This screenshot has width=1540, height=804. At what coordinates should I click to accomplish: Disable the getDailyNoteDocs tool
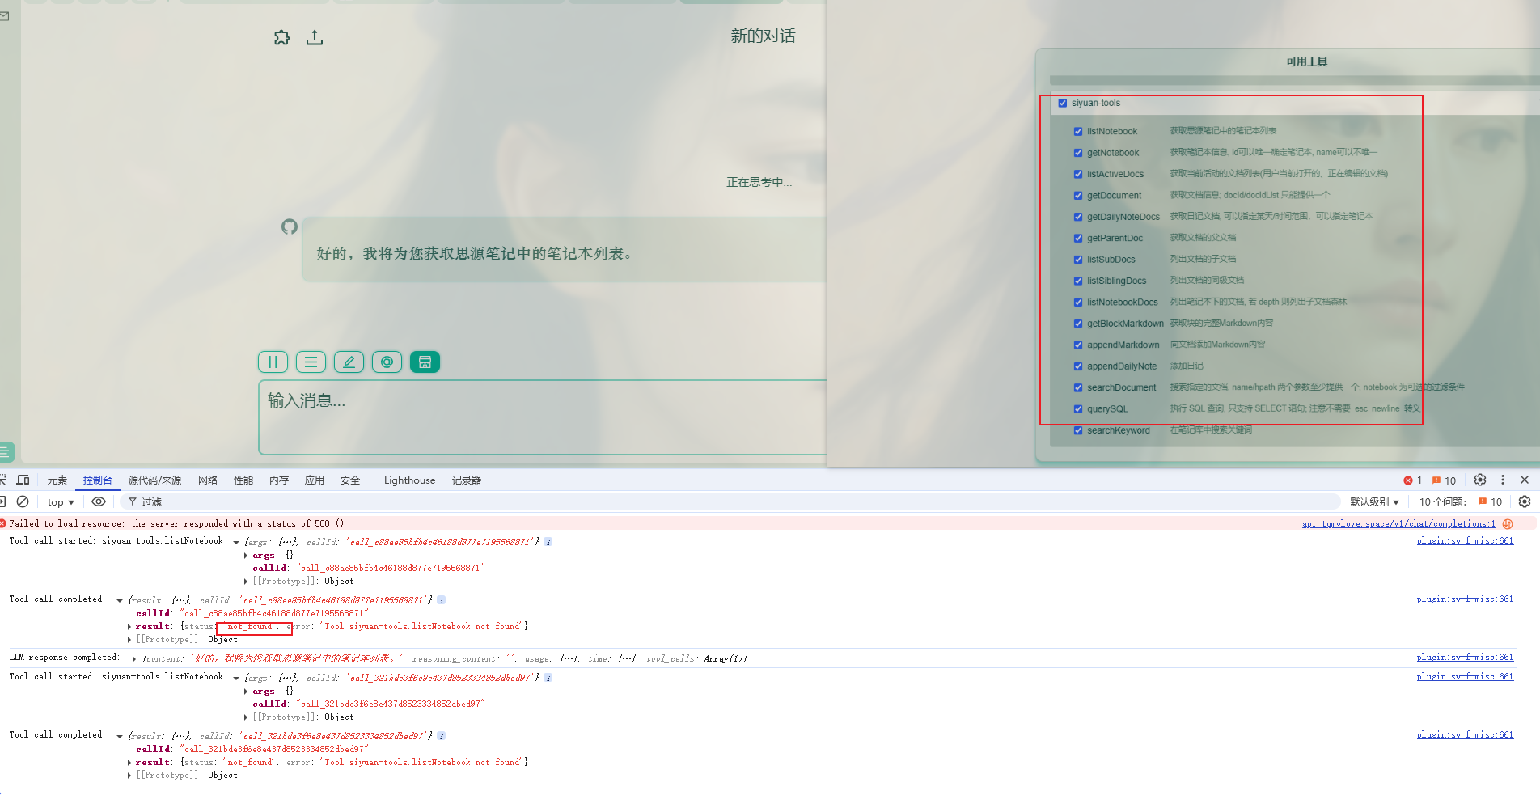[x=1078, y=218]
